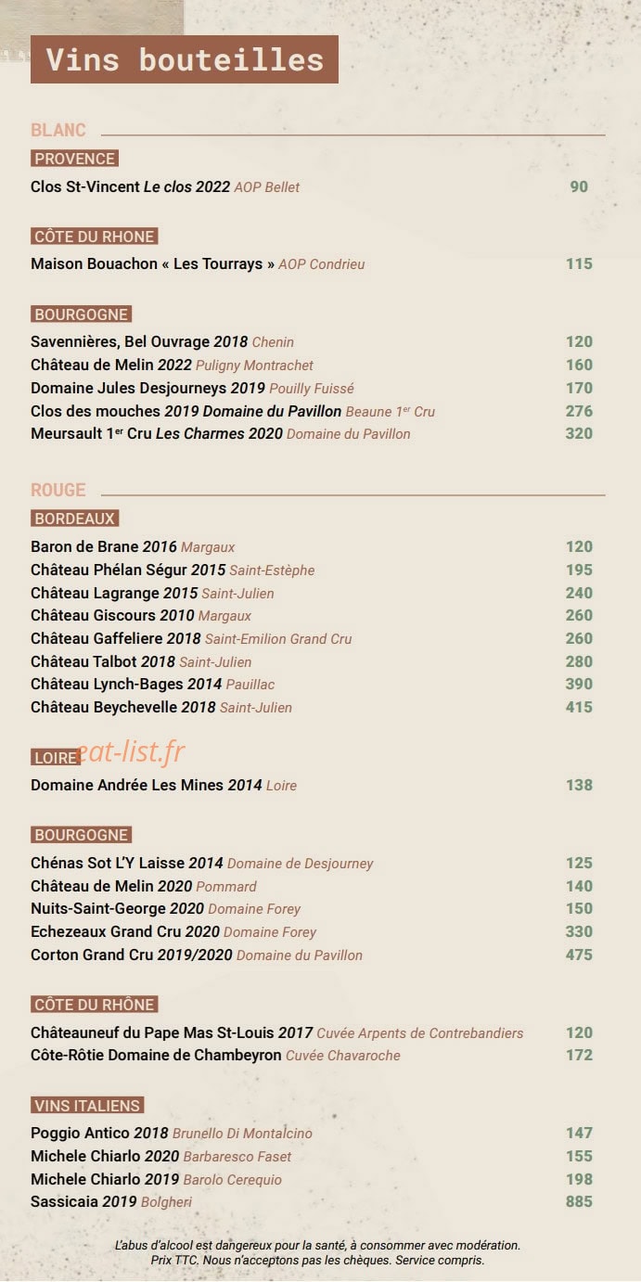641x1282 pixels.
Task: Click the VINS ITALIENS section label
Action: (87, 1106)
